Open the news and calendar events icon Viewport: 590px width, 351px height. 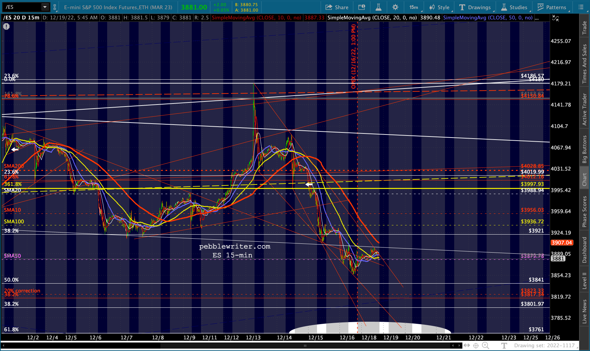click(362, 7)
